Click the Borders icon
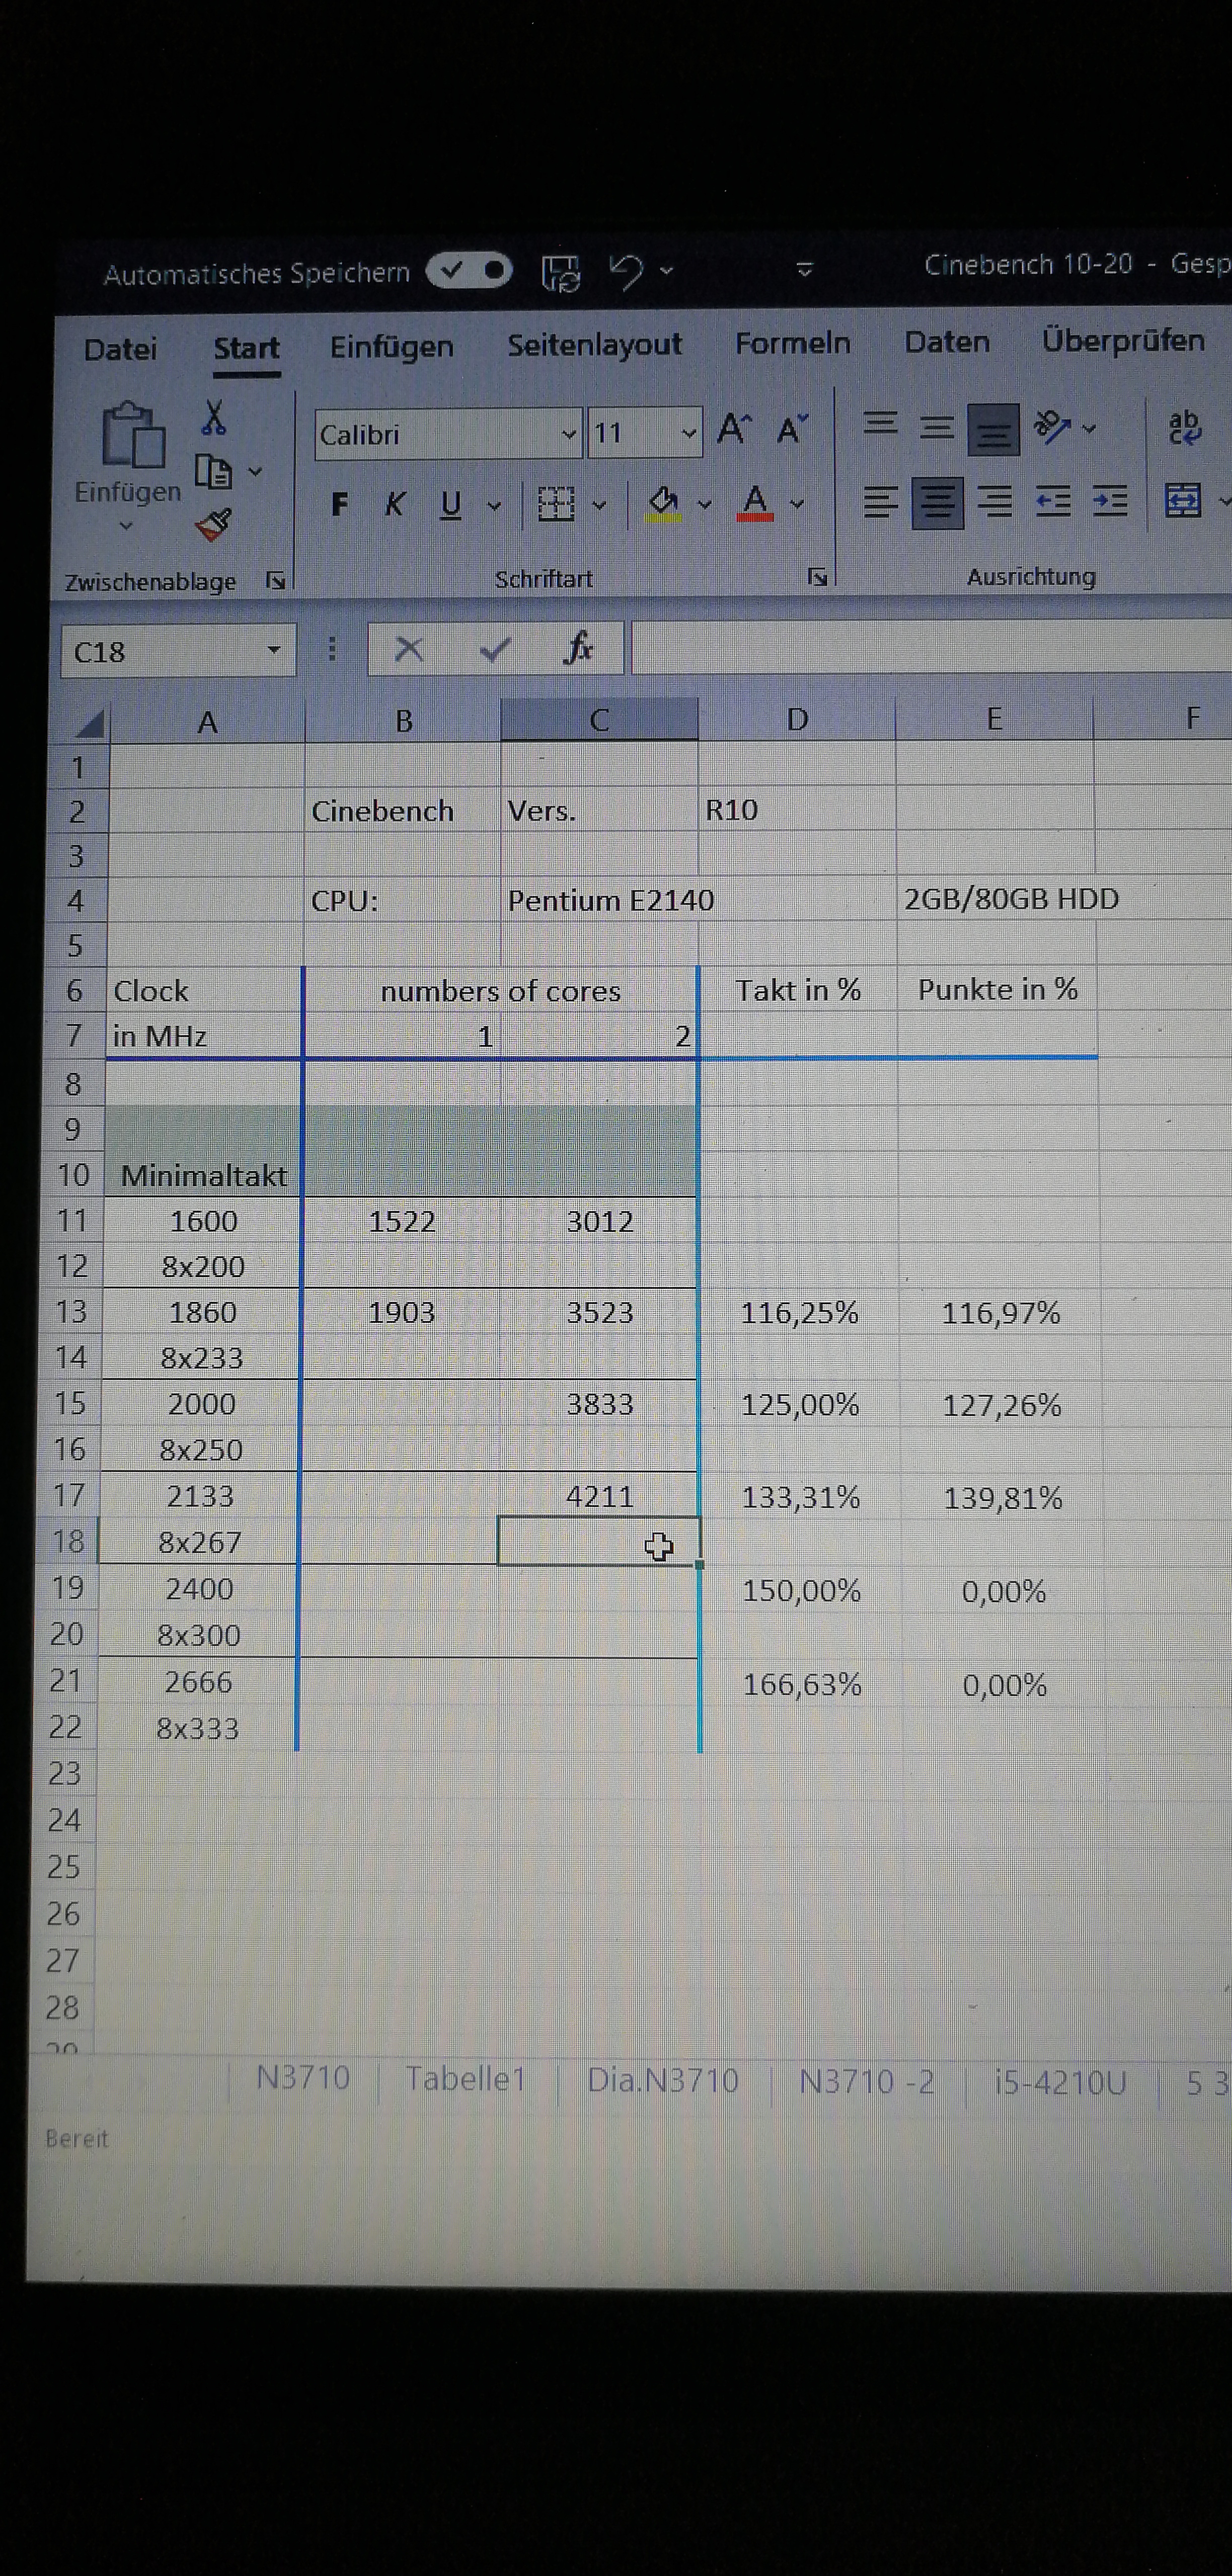 556,504
